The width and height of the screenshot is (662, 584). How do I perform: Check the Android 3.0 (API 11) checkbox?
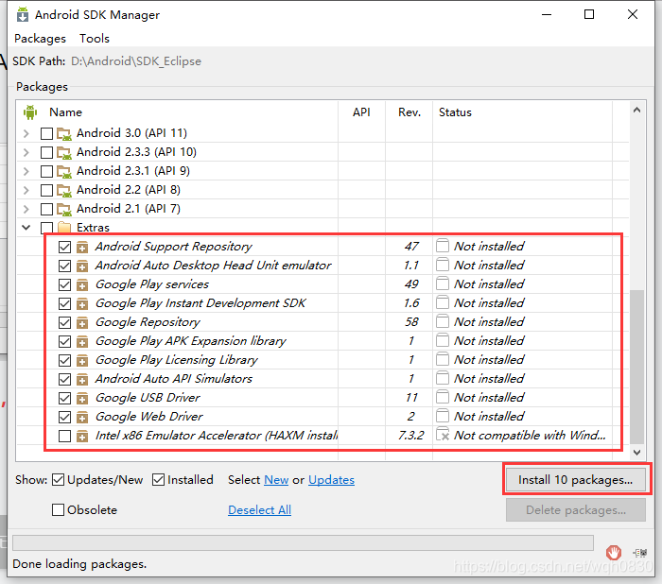point(46,133)
